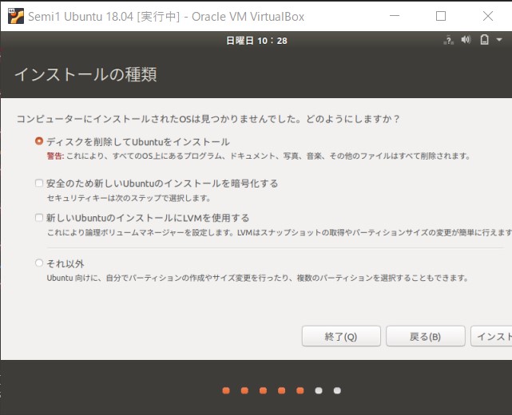The height and width of the screenshot is (415, 512).
Task: Click the Ubuntu 向けに partition description text
Action: click(258, 278)
